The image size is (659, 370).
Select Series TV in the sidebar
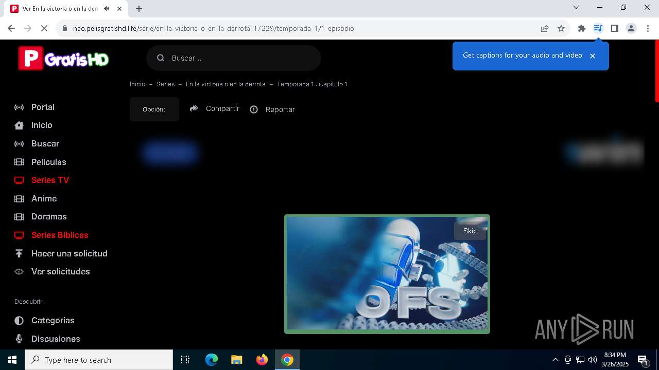50,180
